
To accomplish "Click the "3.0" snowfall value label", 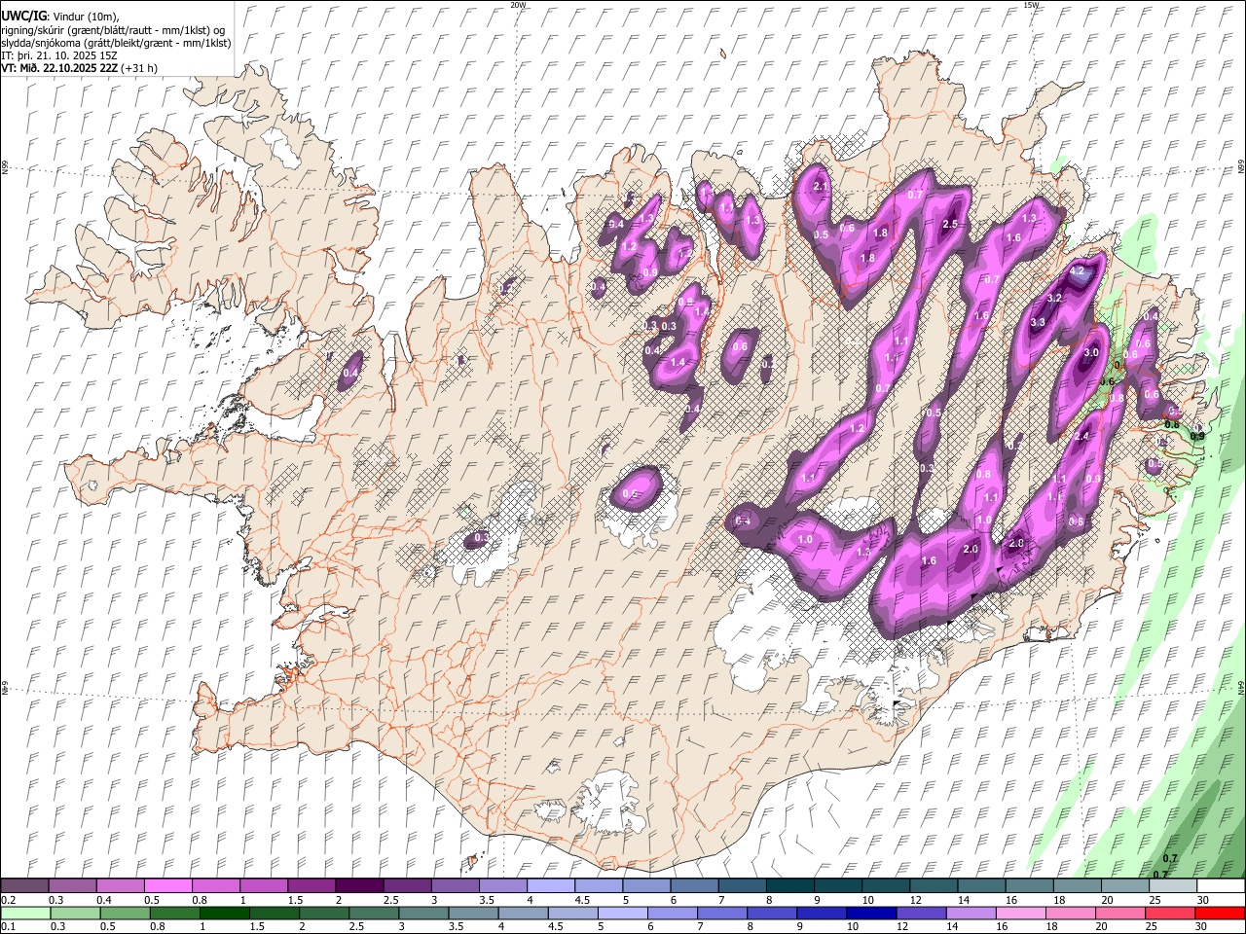I will [x=1091, y=352].
